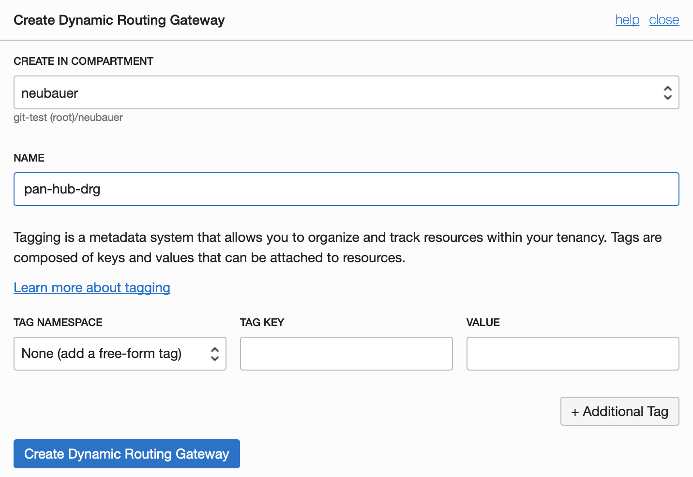Click into the Tag Key field

(x=346, y=354)
